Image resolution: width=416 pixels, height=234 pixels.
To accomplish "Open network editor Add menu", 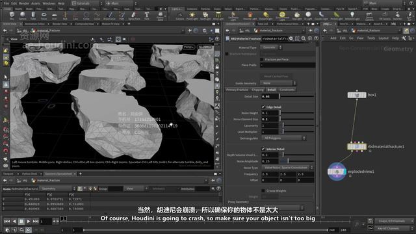I will [x=333, y=38].
